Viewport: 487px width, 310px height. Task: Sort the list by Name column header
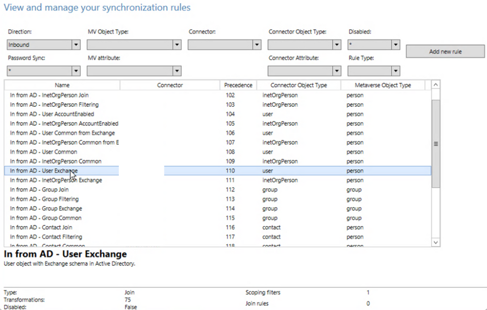click(x=62, y=85)
